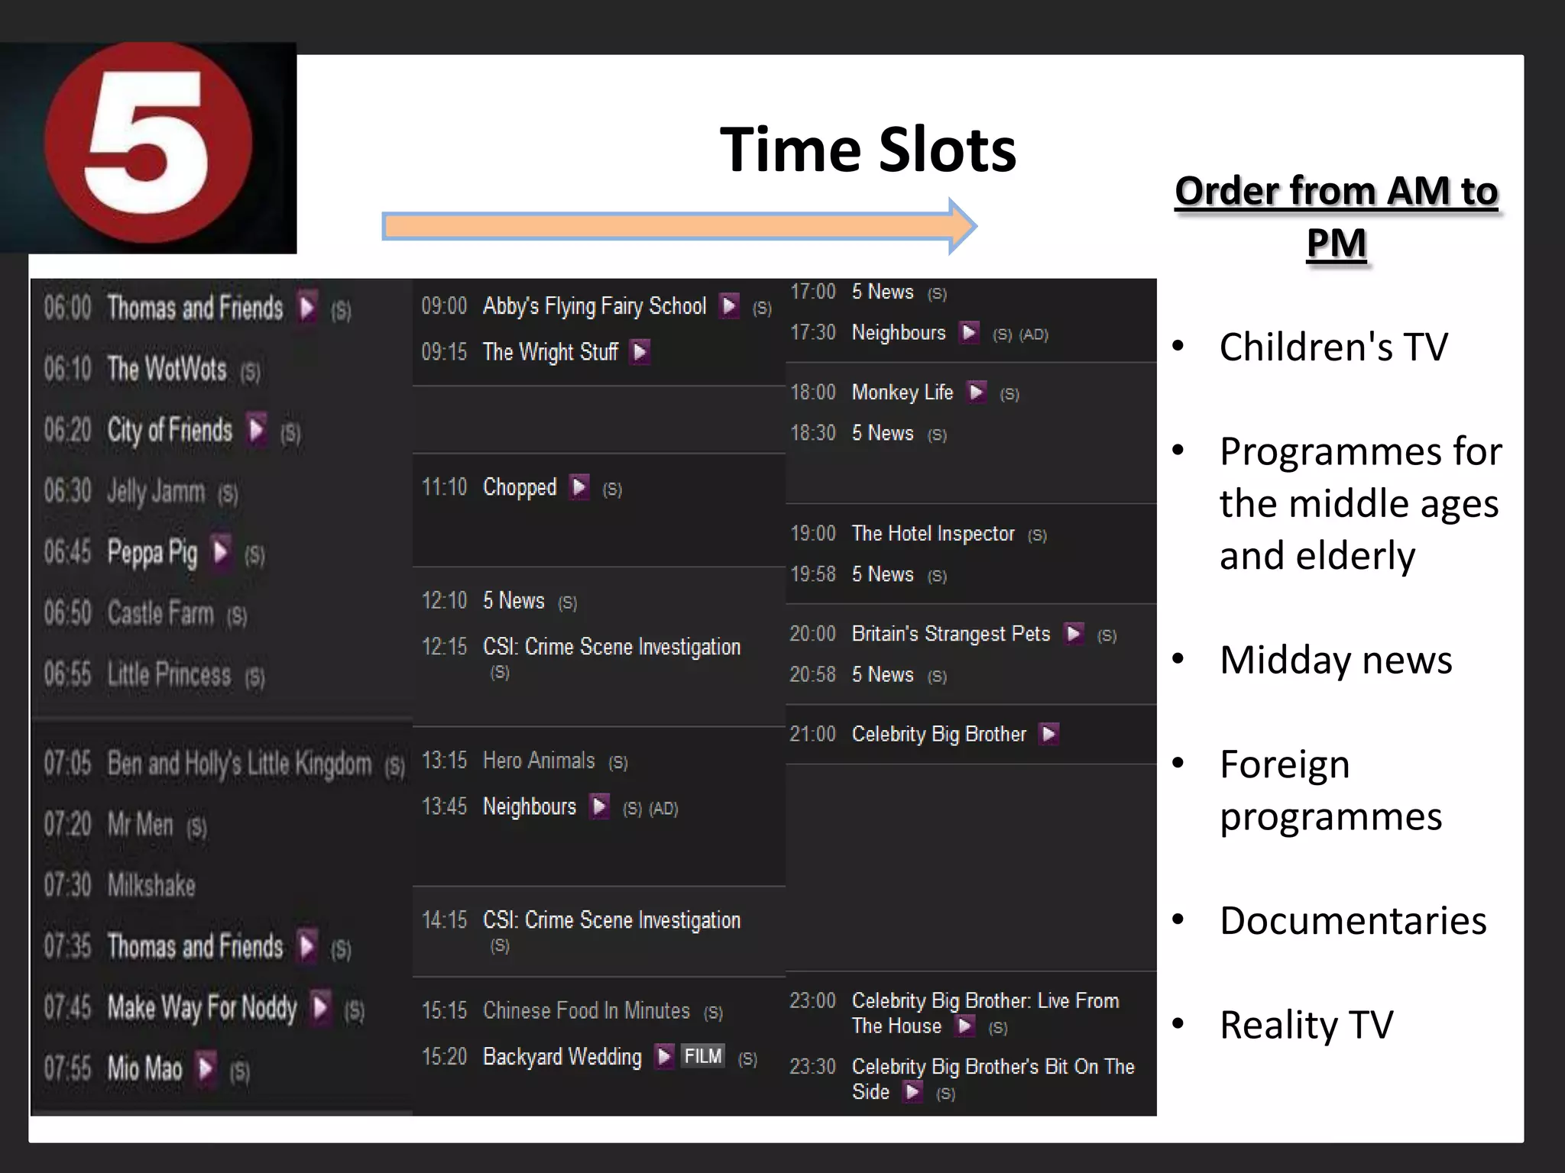
Task: Click play icon beside 17:30 Neighbours
Action: coord(970,333)
